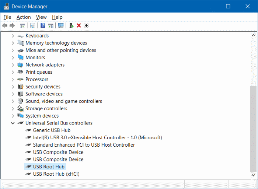This screenshot has width=258, height=189.
Task: Expand the Software devices node
Action: pyautogui.click(x=13, y=94)
